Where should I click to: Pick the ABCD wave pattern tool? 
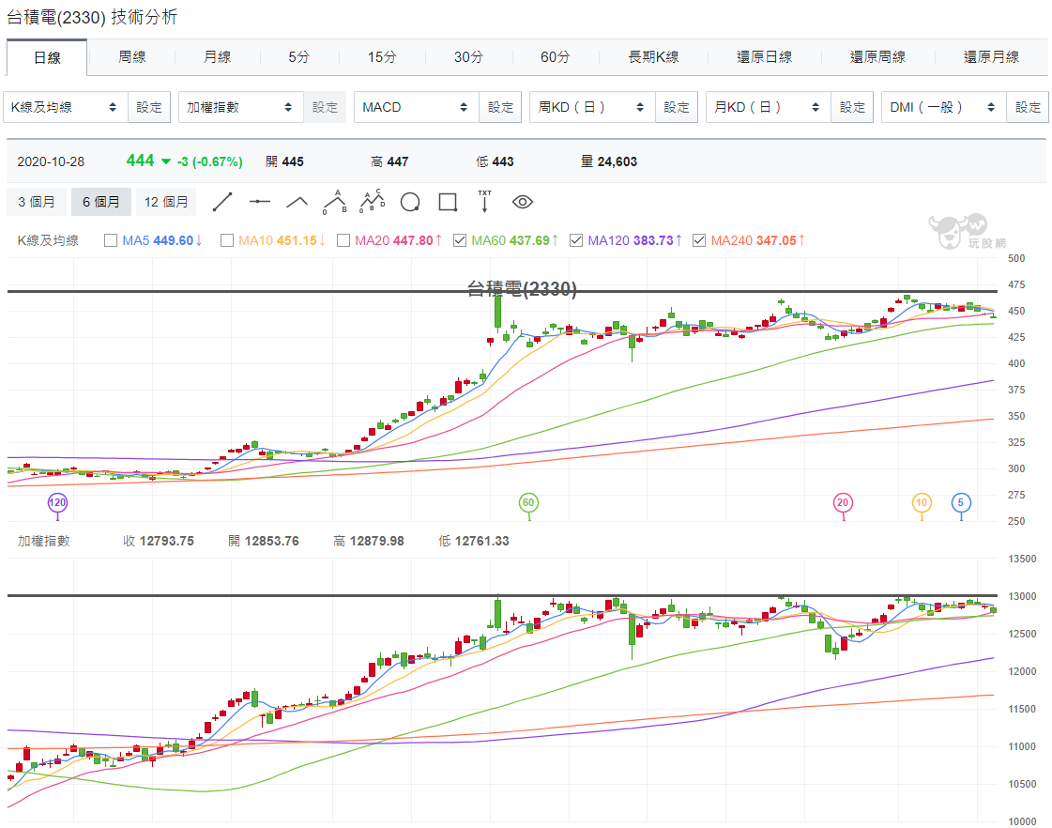coord(373,202)
